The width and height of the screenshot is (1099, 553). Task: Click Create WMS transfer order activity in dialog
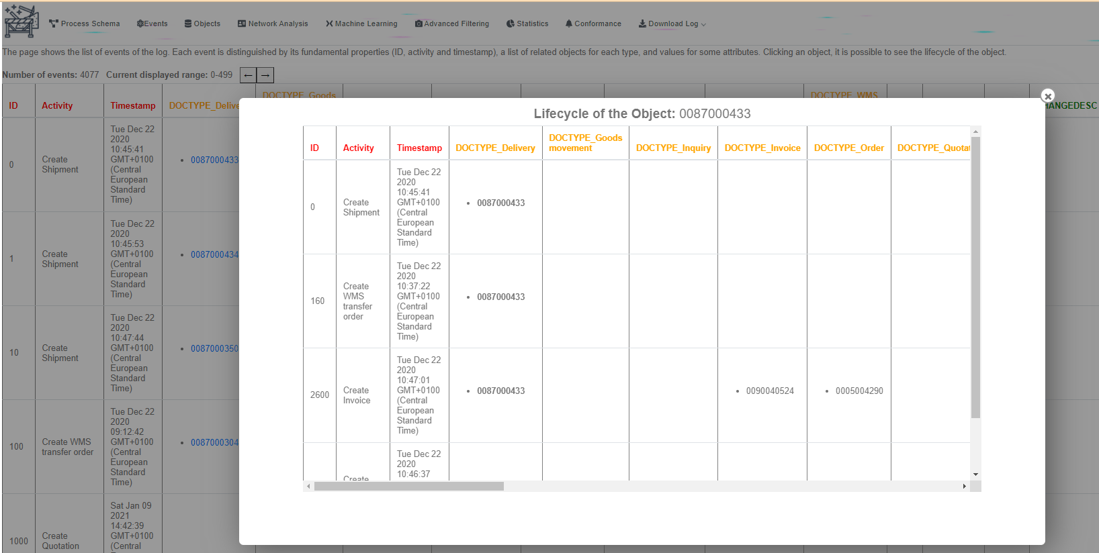[x=357, y=301]
